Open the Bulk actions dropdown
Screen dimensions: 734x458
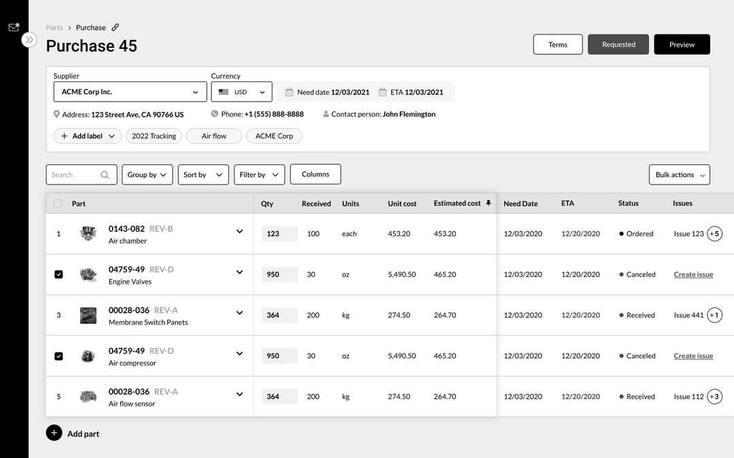tap(679, 174)
